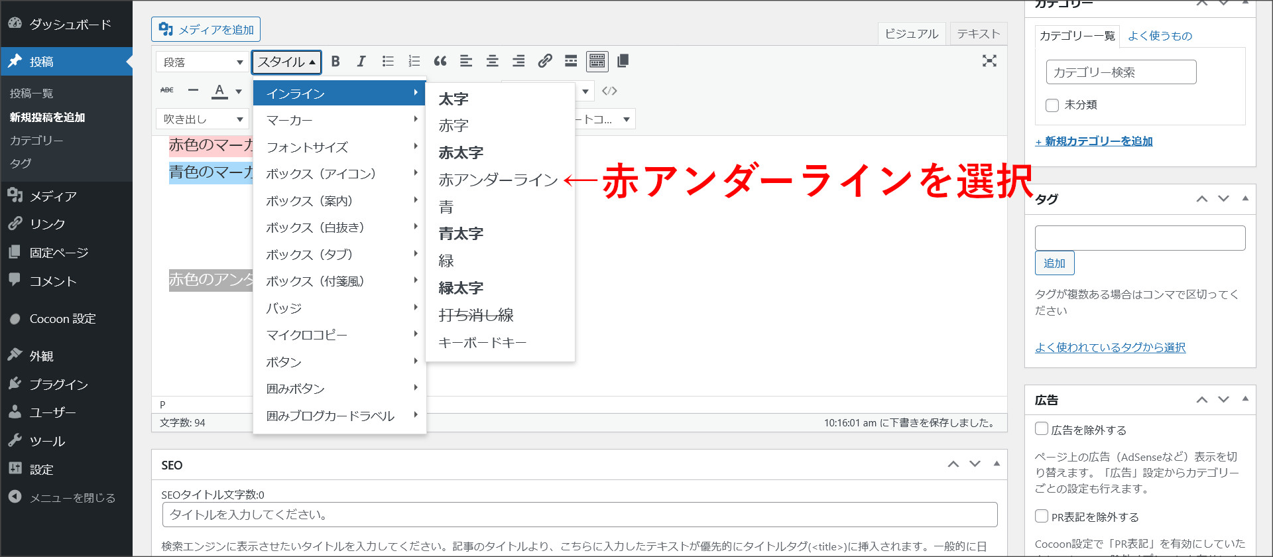Click the source code </> icon

click(609, 91)
